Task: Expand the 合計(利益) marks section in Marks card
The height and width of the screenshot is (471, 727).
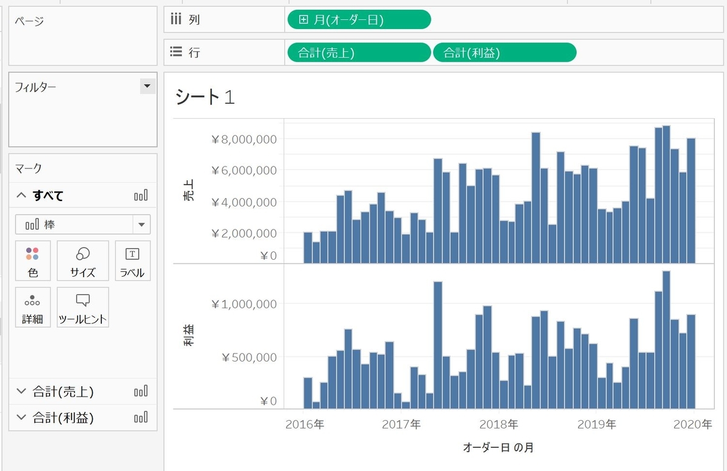Action: click(x=21, y=417)
